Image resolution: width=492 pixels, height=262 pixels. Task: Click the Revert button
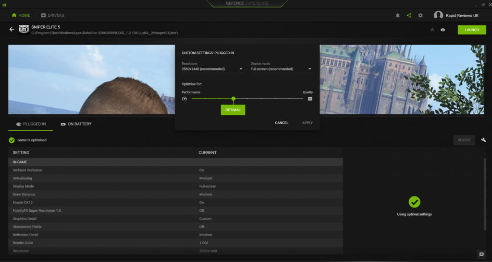click(464, 140)
